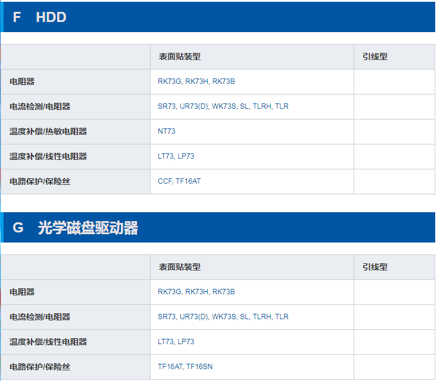Open TF16AT in the HDD table
Screen dimensions: 437x381
pyautogui.click(x=188, y=181)
